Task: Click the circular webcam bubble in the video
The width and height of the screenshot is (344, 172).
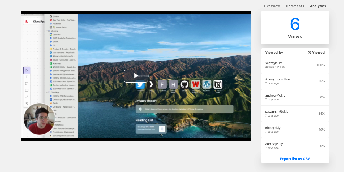Action: point(39,119)
